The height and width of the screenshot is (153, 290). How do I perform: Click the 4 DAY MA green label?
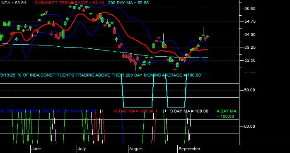tap(227, 114)
